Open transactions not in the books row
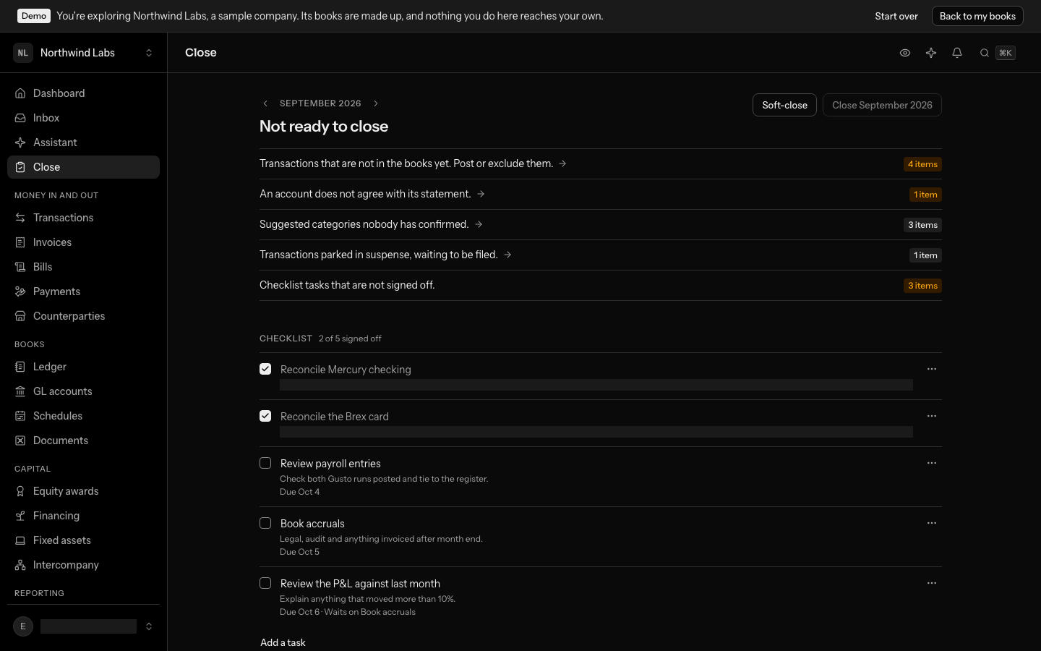Screen dimensions: 1041x651 click(x=600, y=164)
